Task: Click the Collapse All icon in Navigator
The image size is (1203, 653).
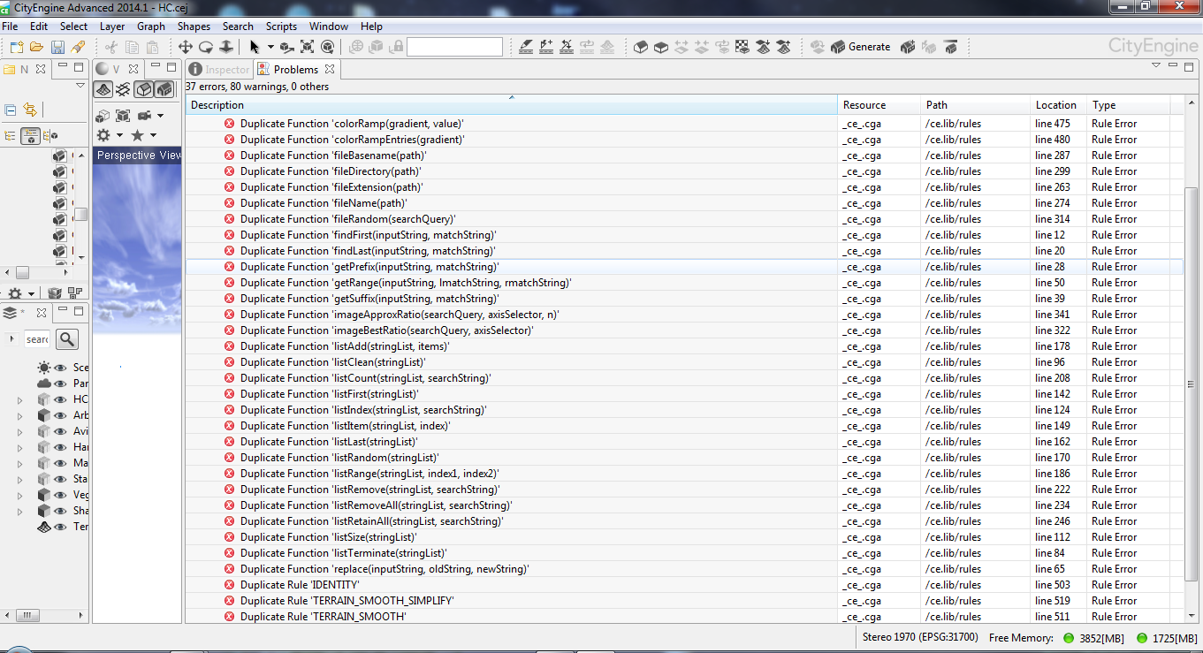Action: [11, 110]
